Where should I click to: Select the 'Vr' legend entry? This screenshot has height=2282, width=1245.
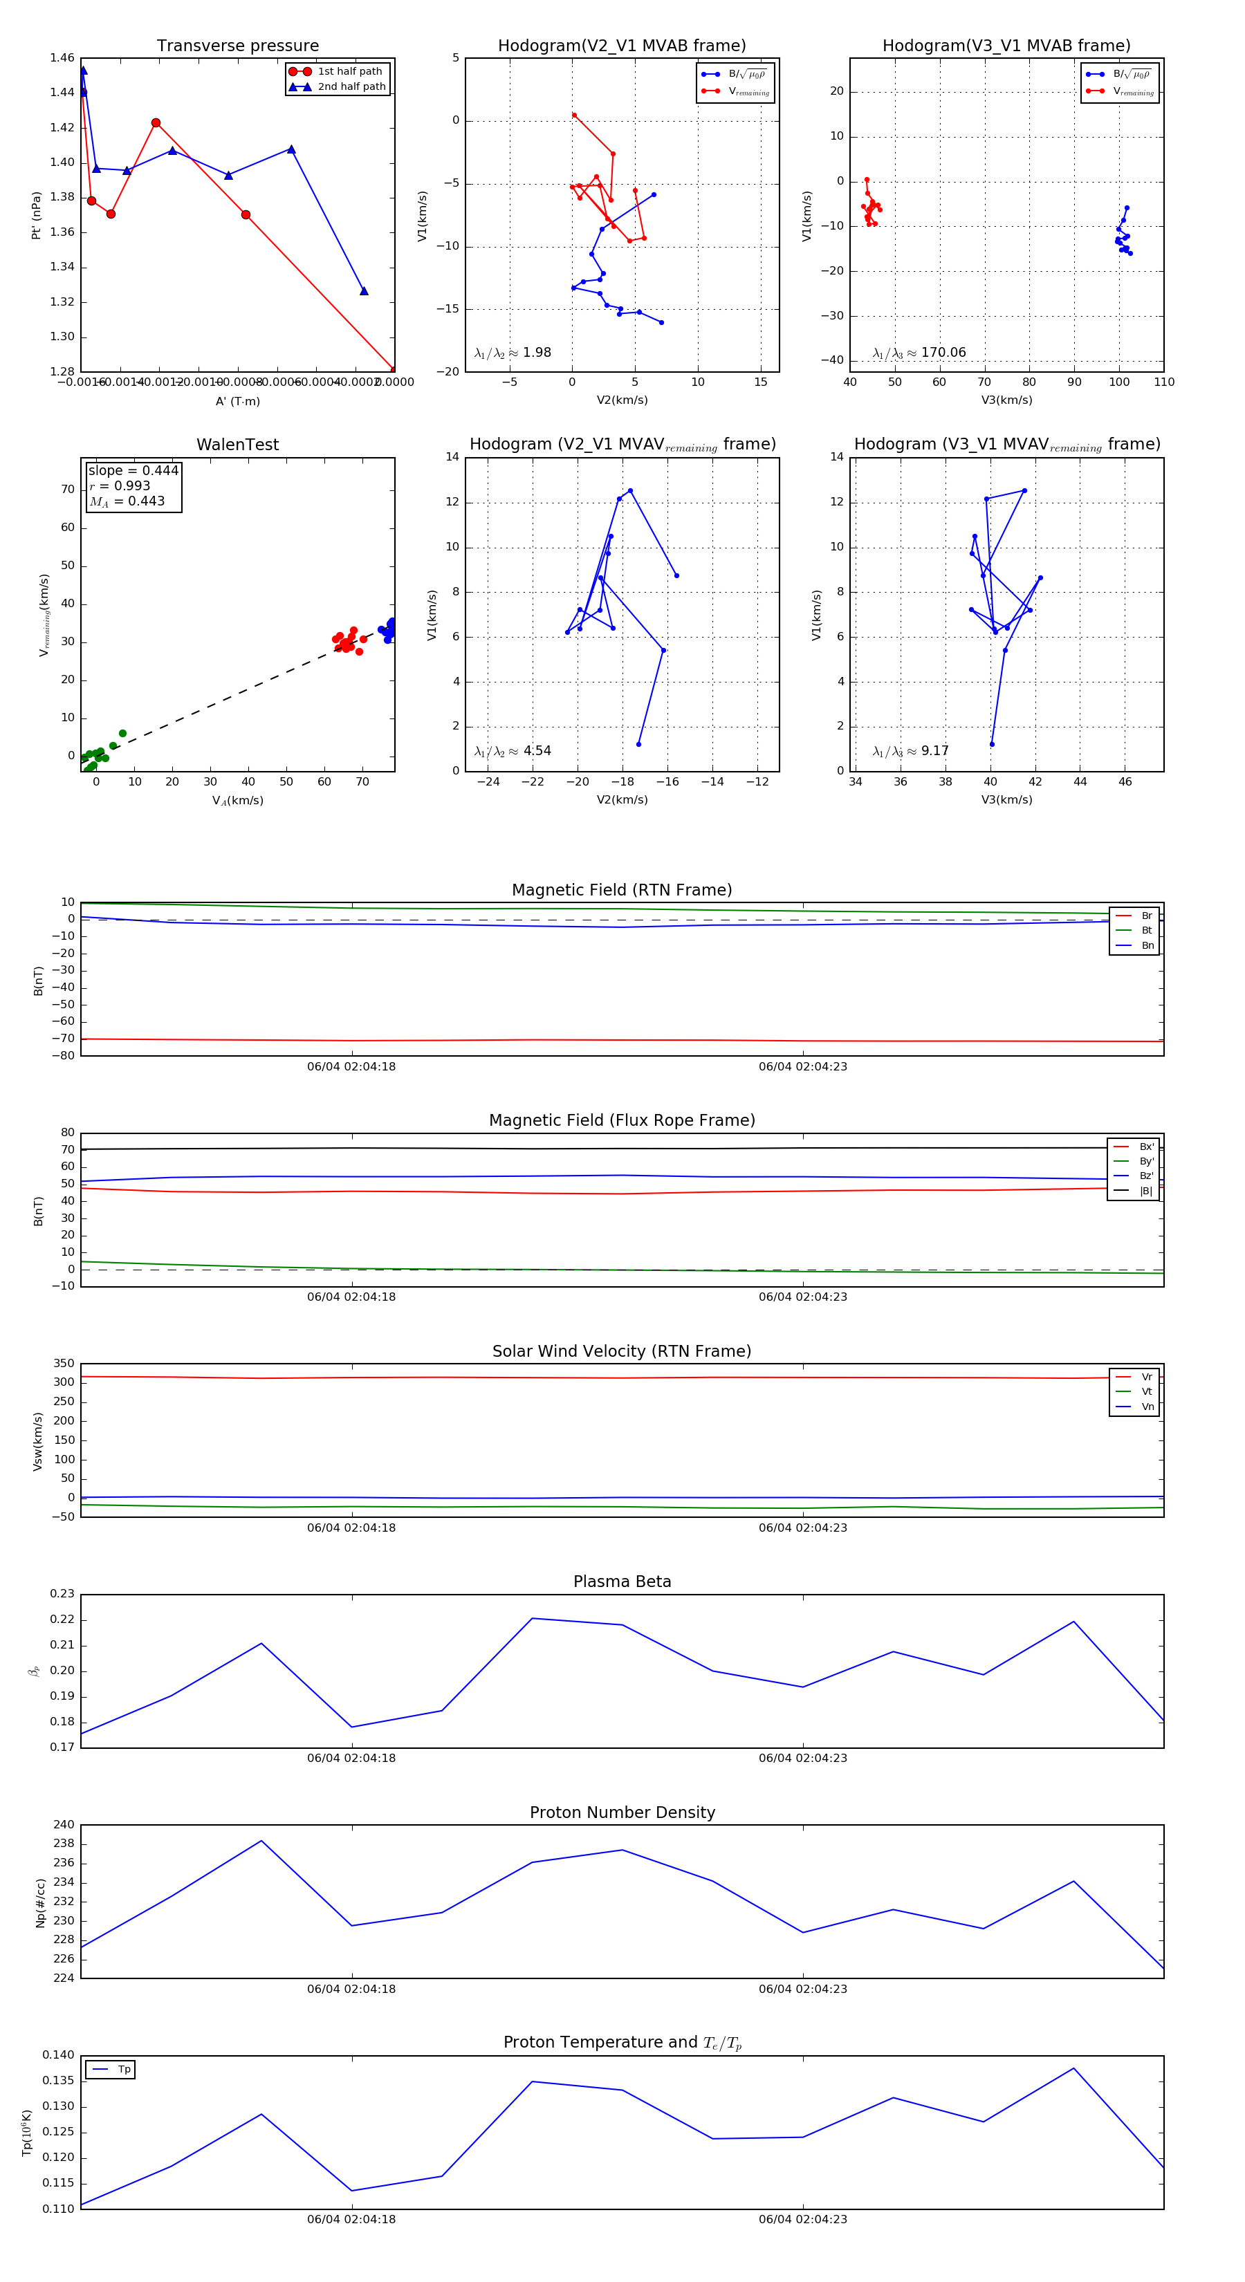click(x=1134, y=1377)
